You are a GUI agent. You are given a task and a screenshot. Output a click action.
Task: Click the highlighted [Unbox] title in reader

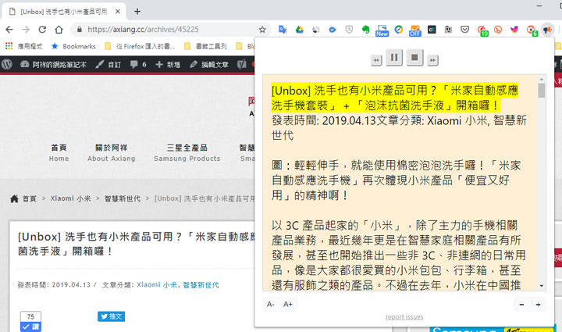tap(395, 98)
